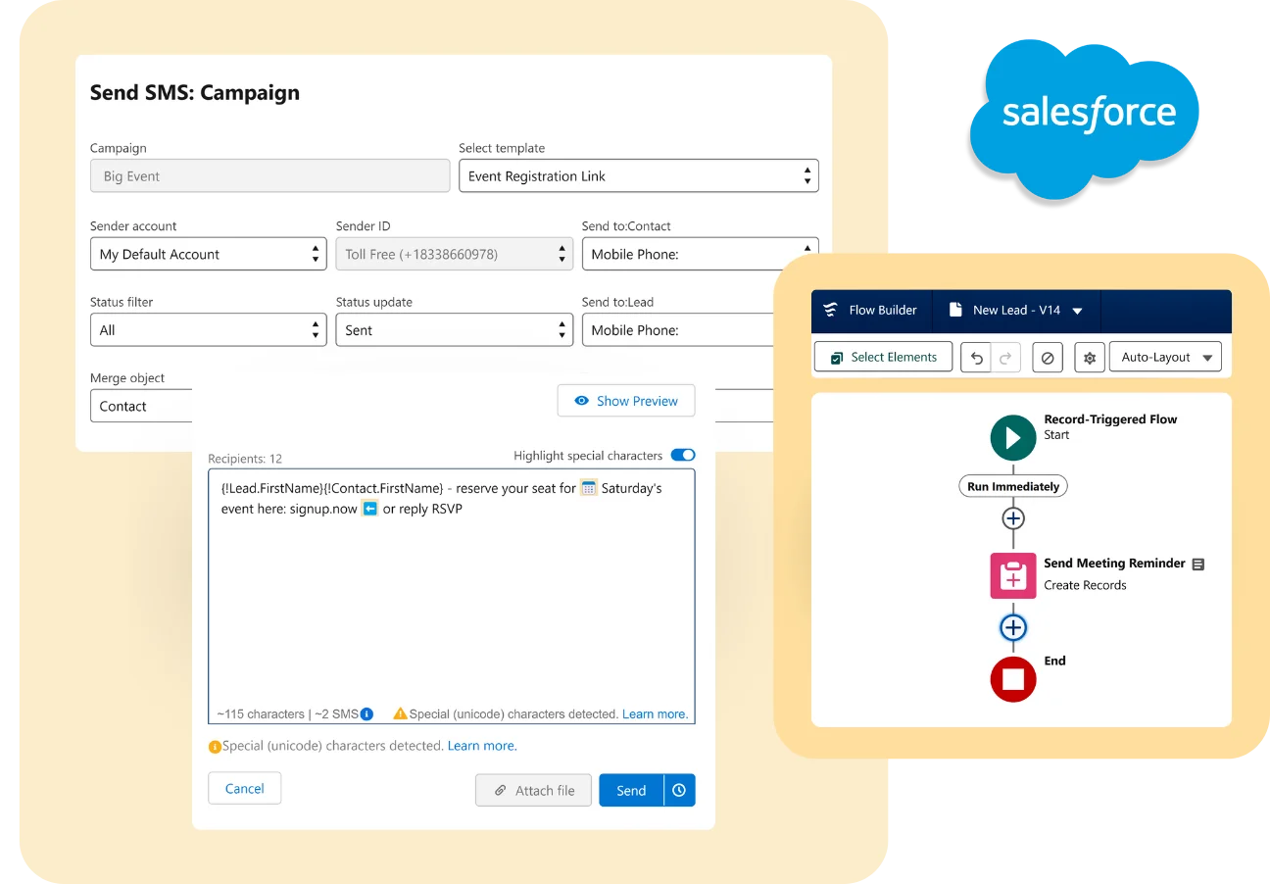The image size is (1270, 884).
Task: Click the Undo icon in Flow Builder toolbar
Action: (x=975, y=357)
